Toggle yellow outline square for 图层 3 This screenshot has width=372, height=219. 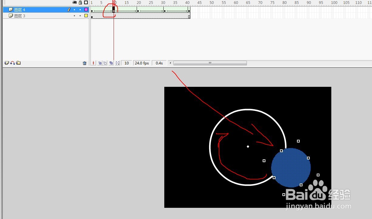(86, 16)
